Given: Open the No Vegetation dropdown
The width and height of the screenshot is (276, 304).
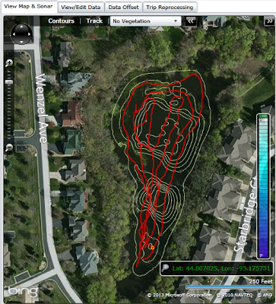Looking at the screenshot, I should (x=145, y=21).
